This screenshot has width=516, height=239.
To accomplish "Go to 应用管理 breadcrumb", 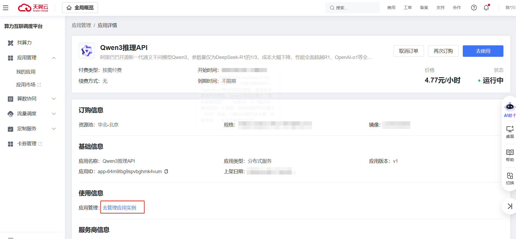I will coord(81,25).
